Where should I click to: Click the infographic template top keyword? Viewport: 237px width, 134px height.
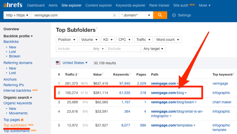[221, 127]
